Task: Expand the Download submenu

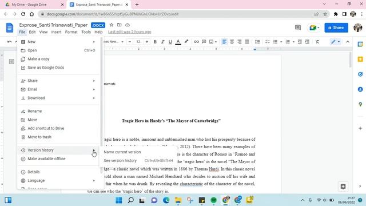Action: (58, 98)
